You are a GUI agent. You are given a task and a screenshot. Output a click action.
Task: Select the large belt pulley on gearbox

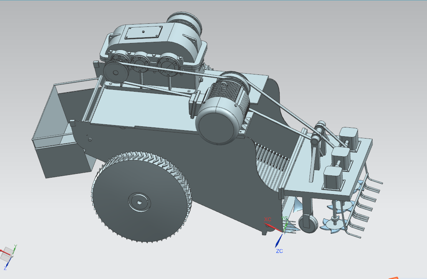116,72
